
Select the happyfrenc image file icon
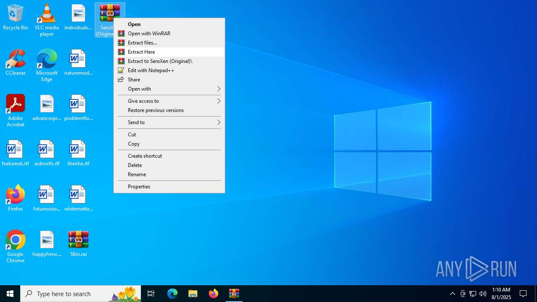(47, 244)
